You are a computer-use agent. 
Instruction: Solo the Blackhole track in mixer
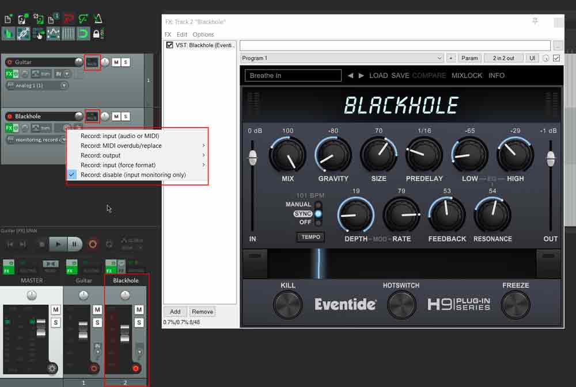(138, 323)
